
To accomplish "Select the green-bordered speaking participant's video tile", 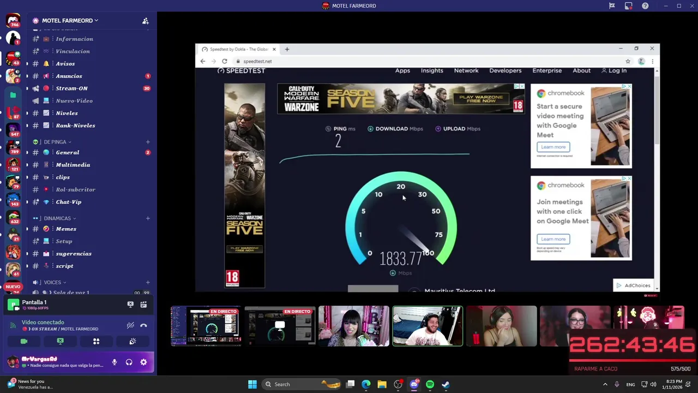I will click(x=428, y=326).
